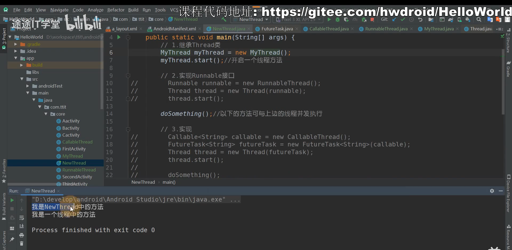Click the project tree vertical scrollbar

tap(102, 72)
